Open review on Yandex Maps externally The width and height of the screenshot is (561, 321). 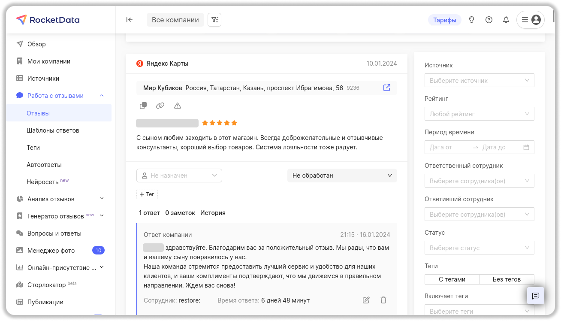pos(387,88)
